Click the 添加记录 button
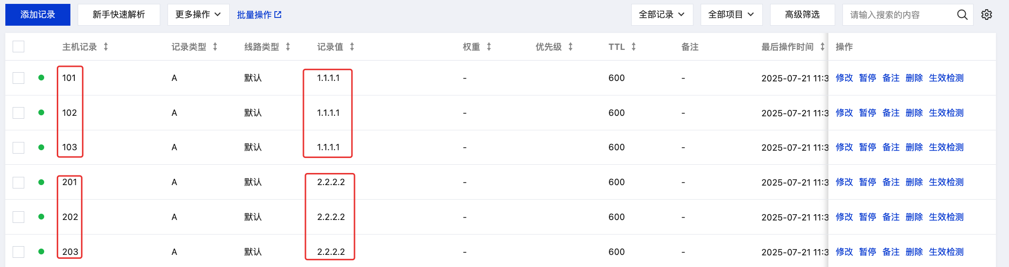The width and height of the screenshot is (1009, 267). [x=38, y=15]
